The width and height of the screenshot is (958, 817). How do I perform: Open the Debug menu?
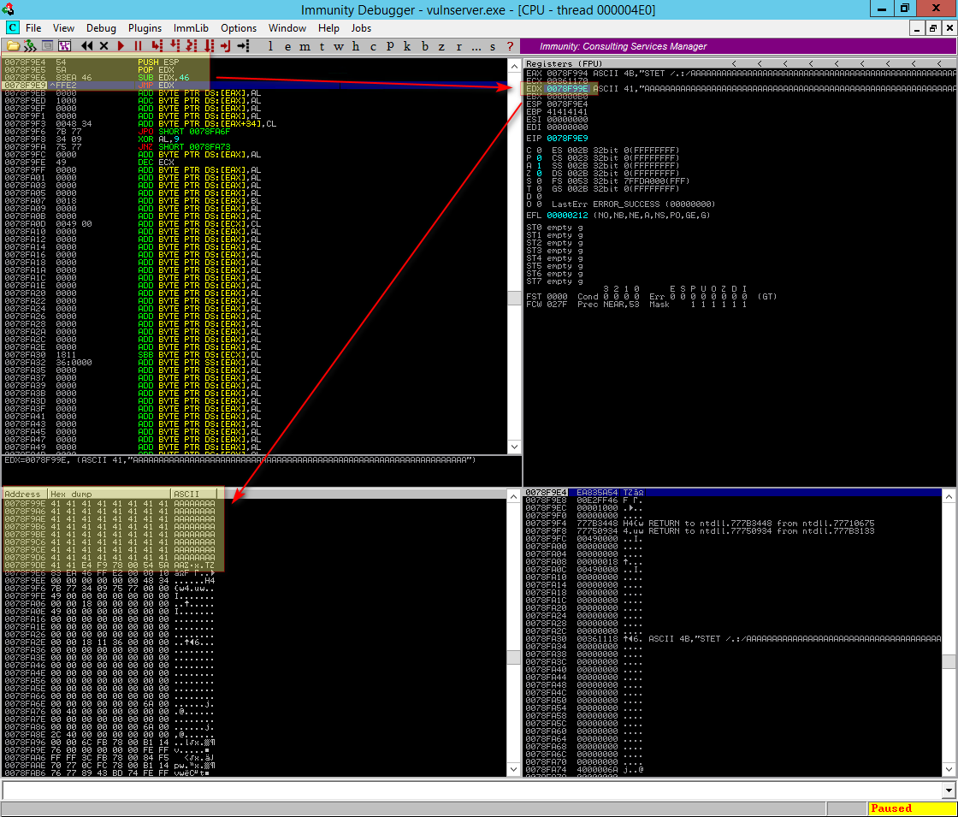tap(101, 28)
